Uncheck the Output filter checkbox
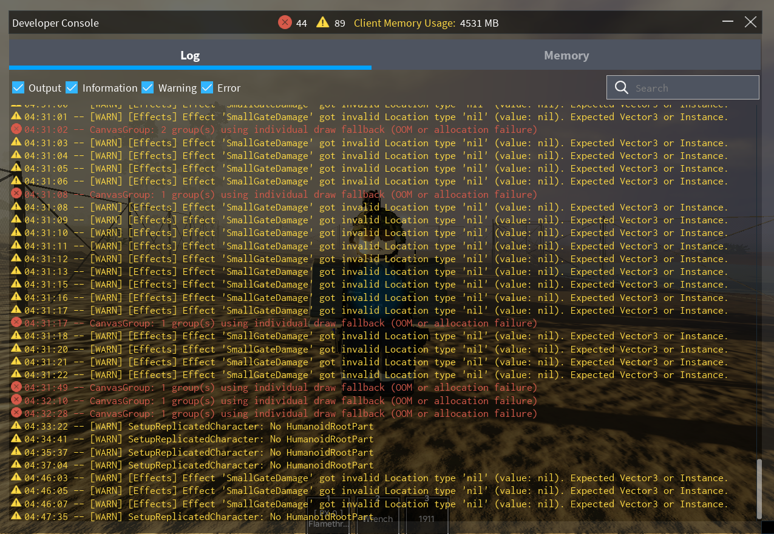Image resolution: width=774 pixels, height=534 pixels. [x=18, y=87]
